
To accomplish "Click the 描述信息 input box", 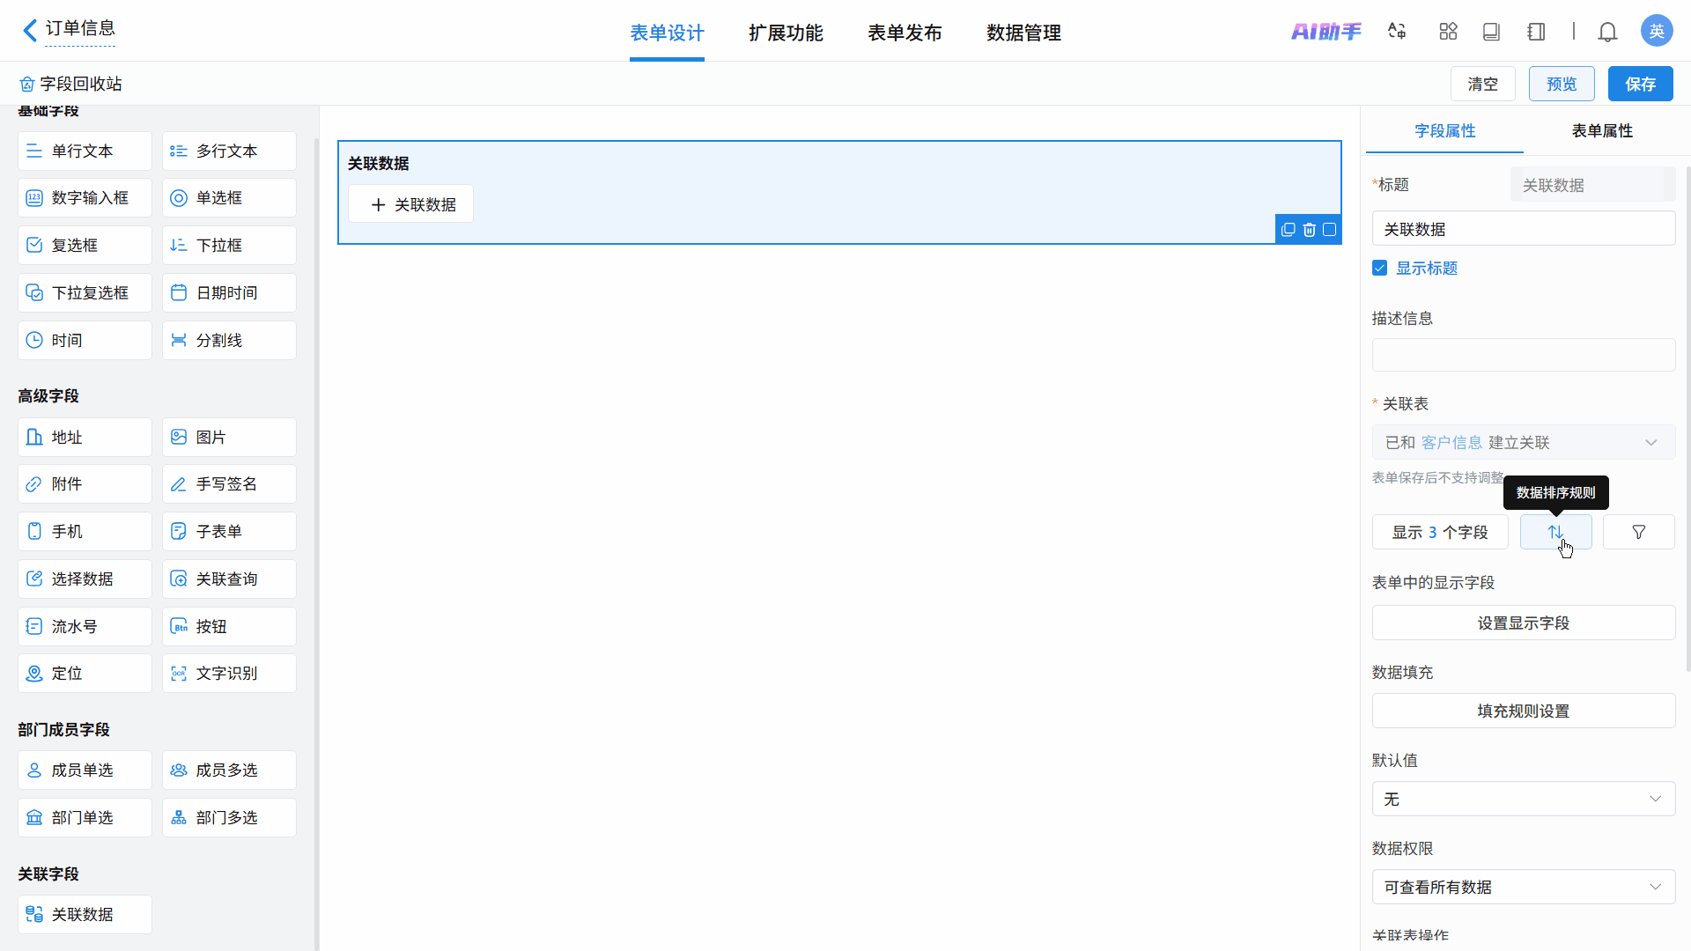I will pos(1523,355).
